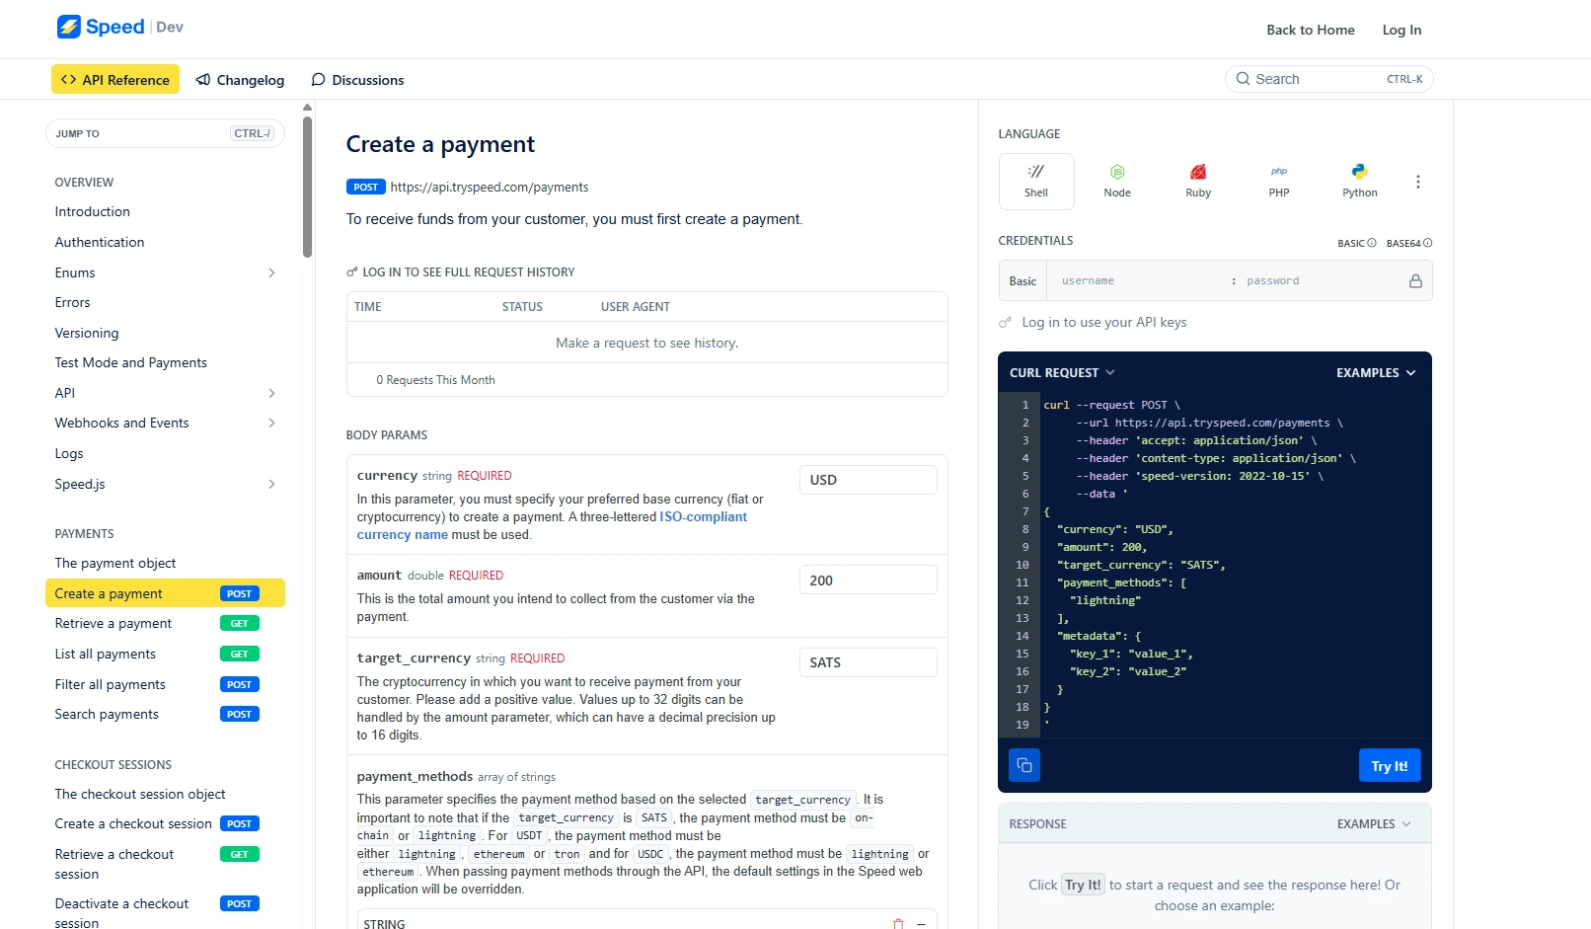Expand the Enums sidebar section
Image resolution: width=1591 pixels, height=929 pixels.
[x=271, y=273]
